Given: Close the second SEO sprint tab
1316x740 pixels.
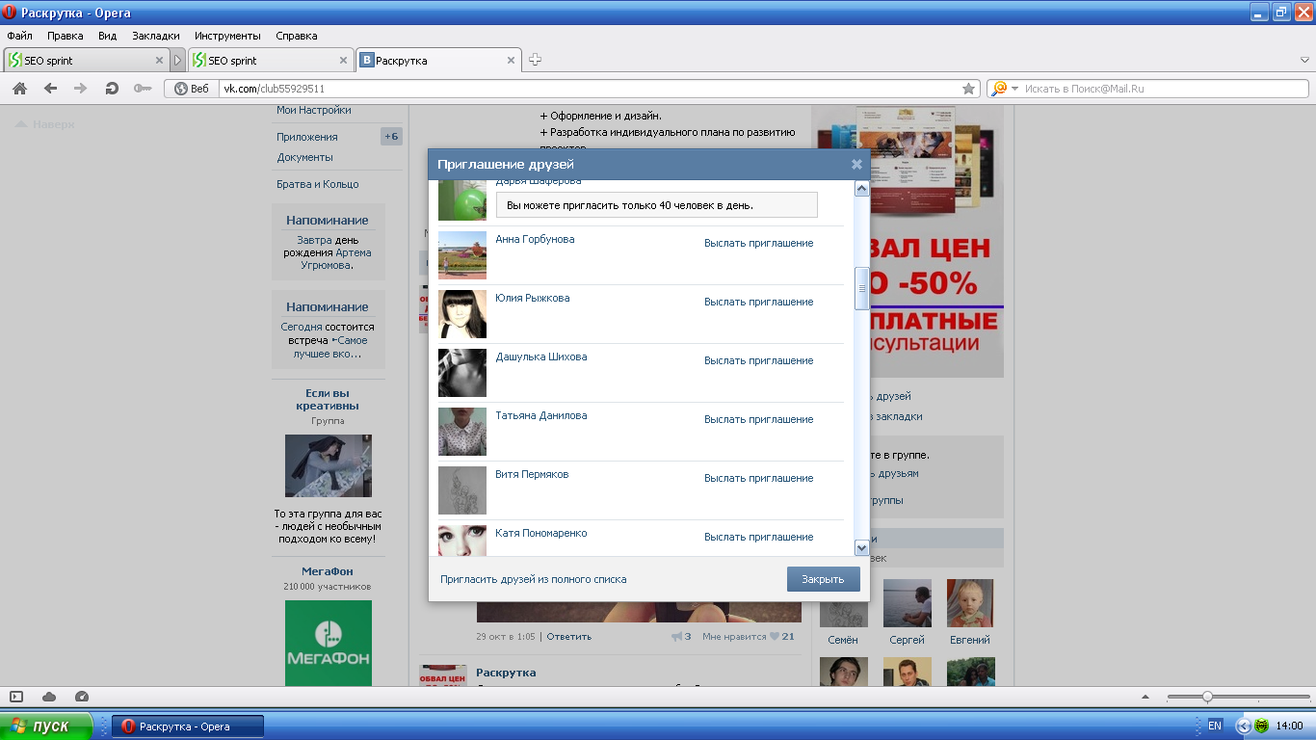Looking at the screenshot, I should point(344,60).
